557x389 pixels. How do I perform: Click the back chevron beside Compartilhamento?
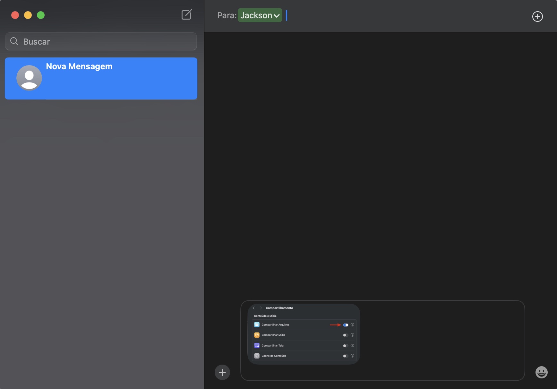coord(253,308)
